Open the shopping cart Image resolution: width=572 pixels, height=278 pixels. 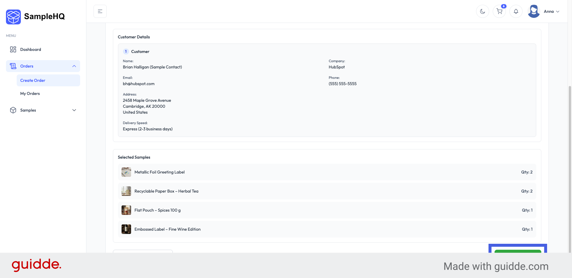[x=499, y=11]
